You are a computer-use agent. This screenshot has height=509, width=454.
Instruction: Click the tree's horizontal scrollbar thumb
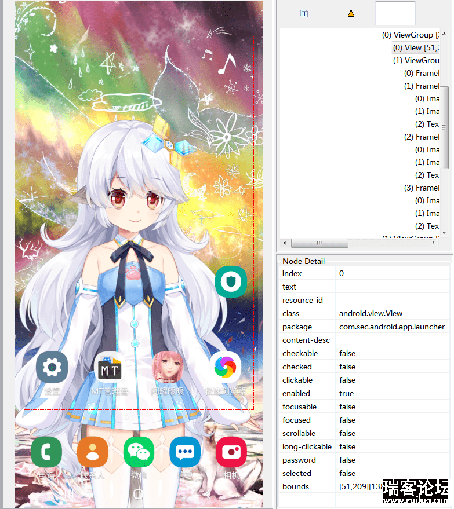[320, 243]
